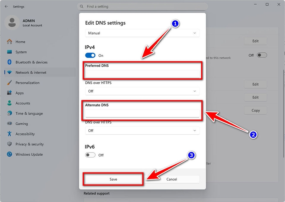Click the Related support heading

(97, 193)
